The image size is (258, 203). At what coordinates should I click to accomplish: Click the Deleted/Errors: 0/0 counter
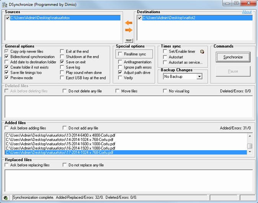click(x=235, y=91)
